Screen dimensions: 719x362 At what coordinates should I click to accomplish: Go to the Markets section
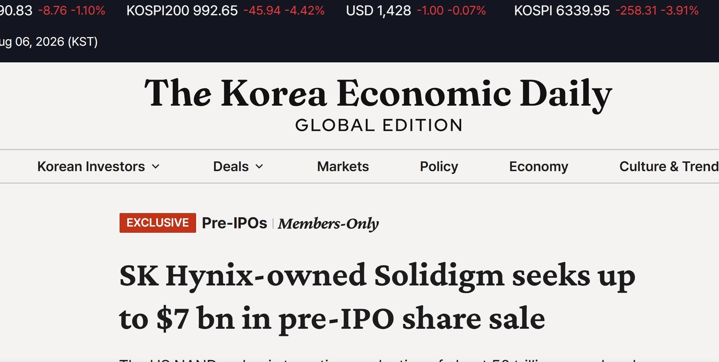(x=343, y=167)
